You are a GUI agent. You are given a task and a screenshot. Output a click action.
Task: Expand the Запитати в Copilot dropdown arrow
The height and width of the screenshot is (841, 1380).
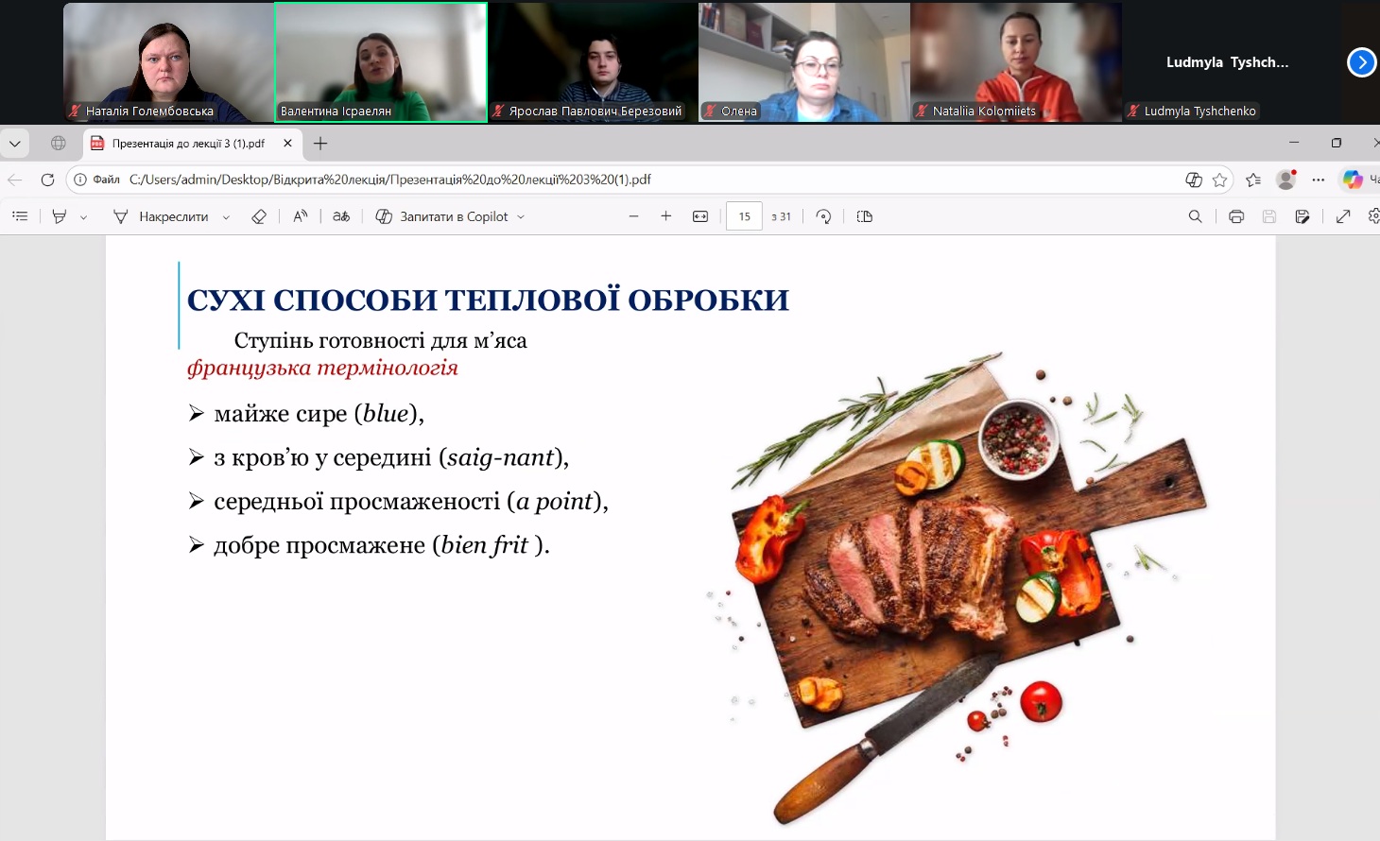521,216
